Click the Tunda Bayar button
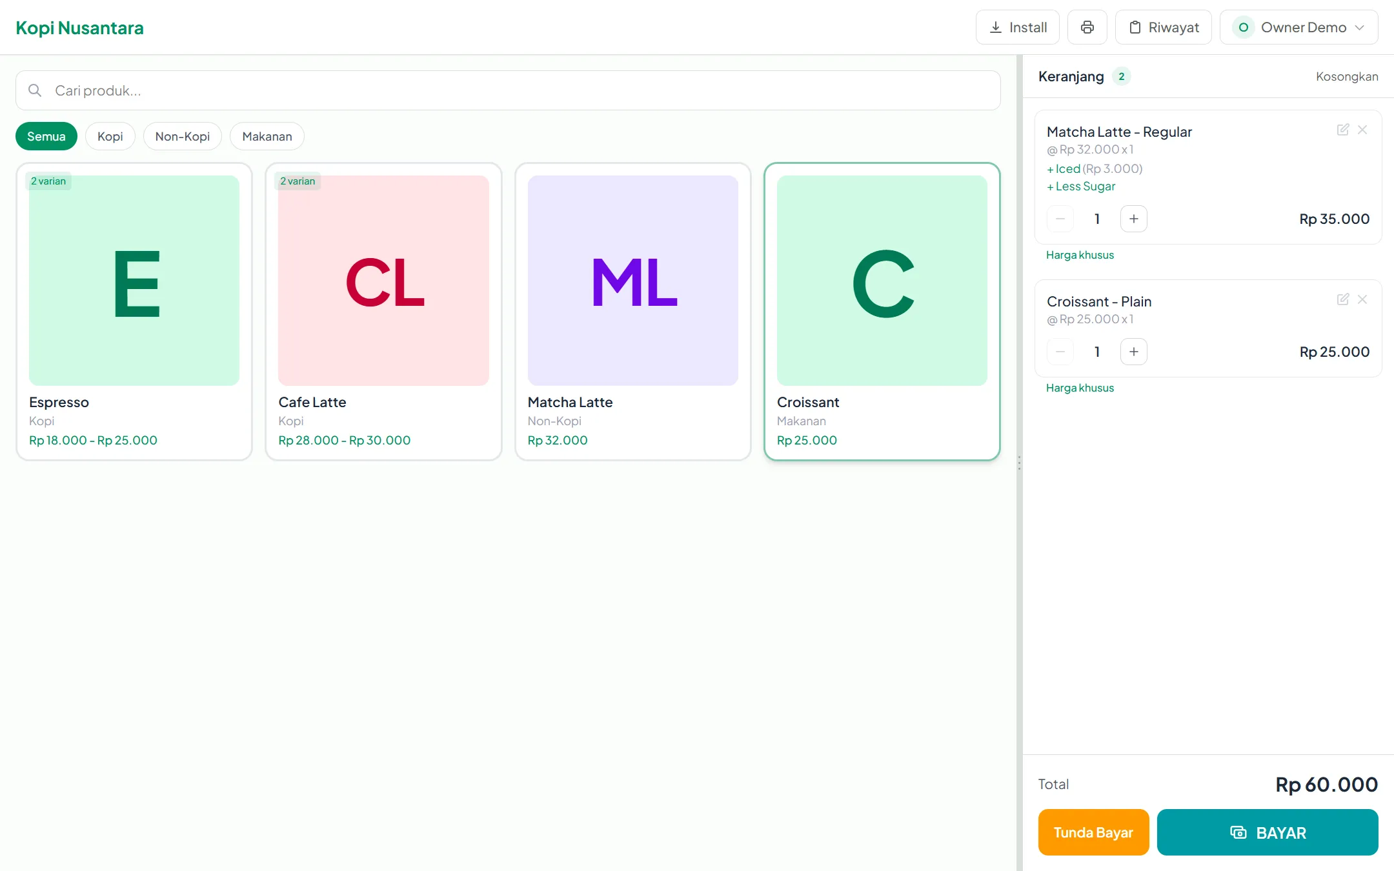This screenshot has height=871, width=1394. pyautogui.click(x=1093, y=832)
